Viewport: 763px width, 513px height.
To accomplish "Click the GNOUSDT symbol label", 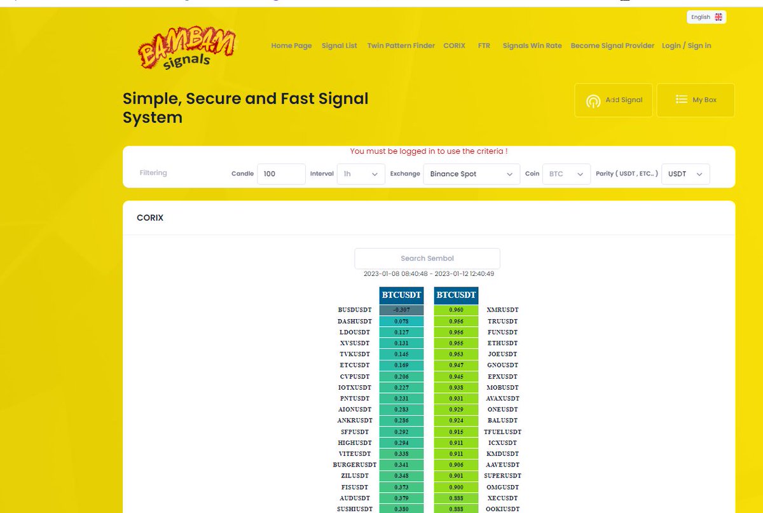I will (x=503, y=366).
